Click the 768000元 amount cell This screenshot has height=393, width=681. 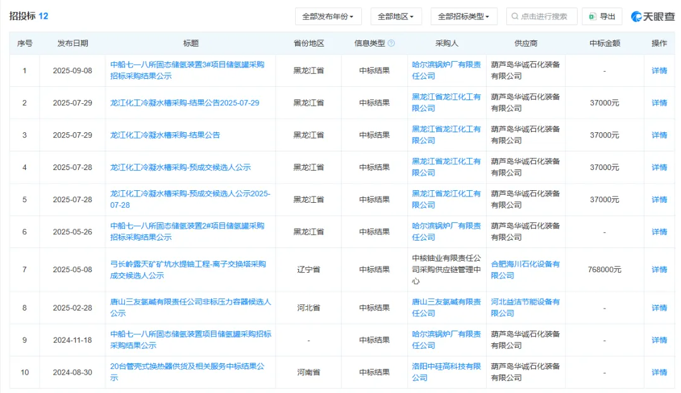coord(605,270)
